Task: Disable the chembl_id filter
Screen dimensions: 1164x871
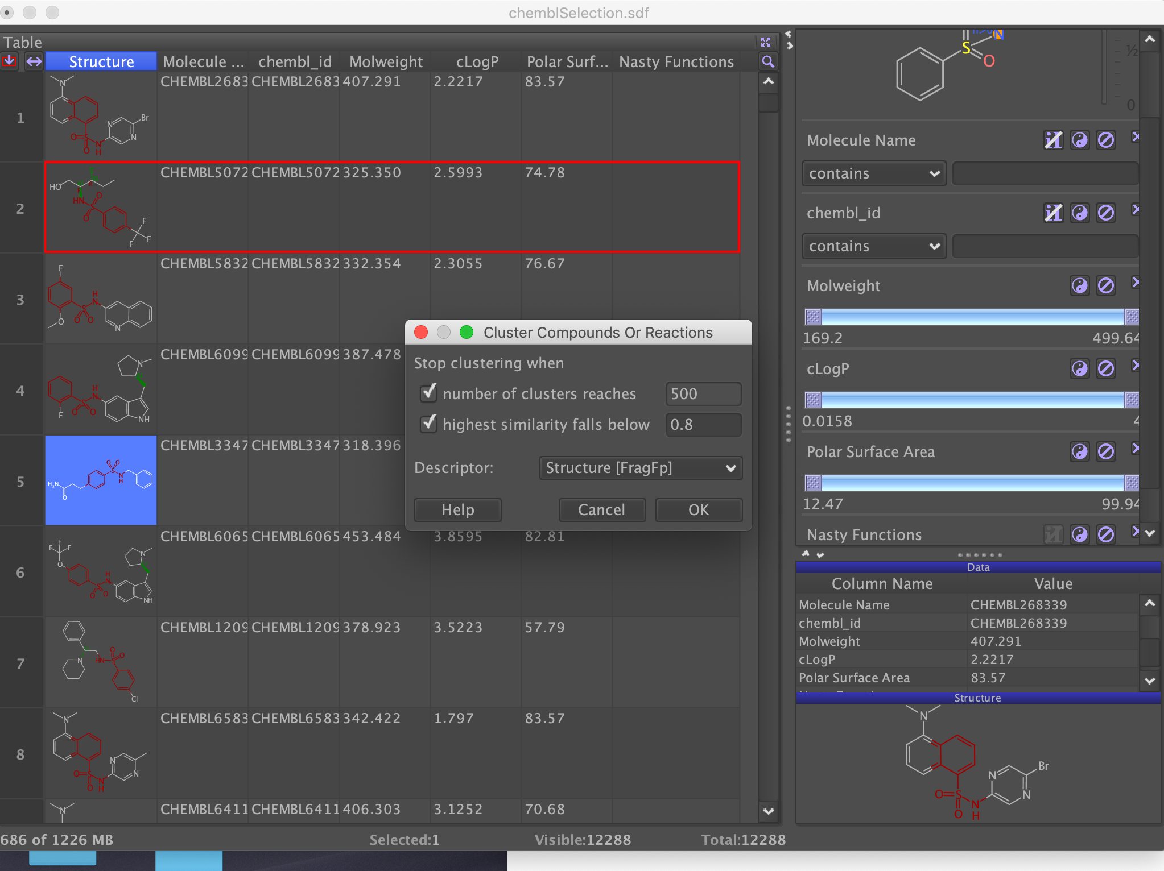Action: [x=1105, y=213]
